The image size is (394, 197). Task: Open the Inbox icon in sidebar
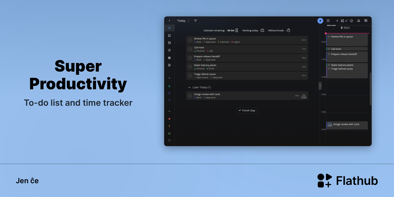(x=169, y=35)
